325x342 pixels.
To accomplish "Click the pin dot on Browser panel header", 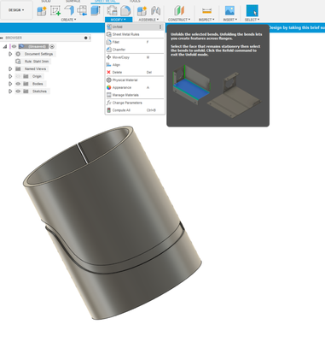I will click(85, 38).
